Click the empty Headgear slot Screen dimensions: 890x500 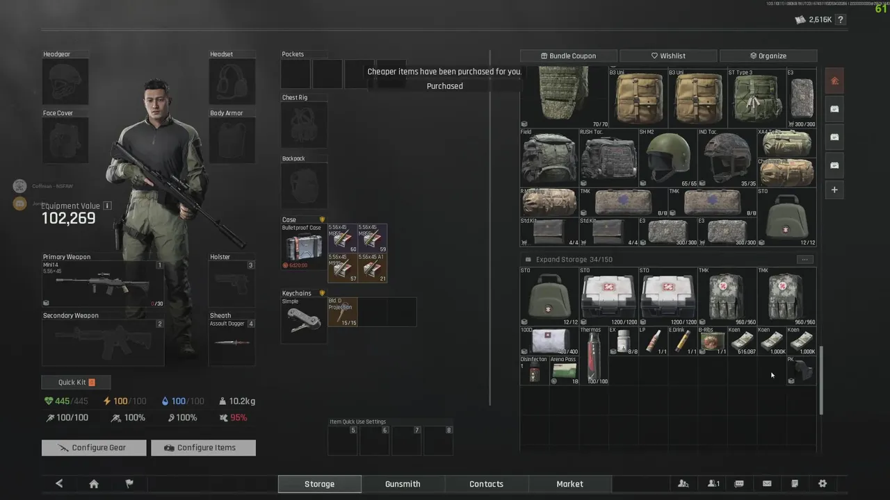click(x=65, y=82)
